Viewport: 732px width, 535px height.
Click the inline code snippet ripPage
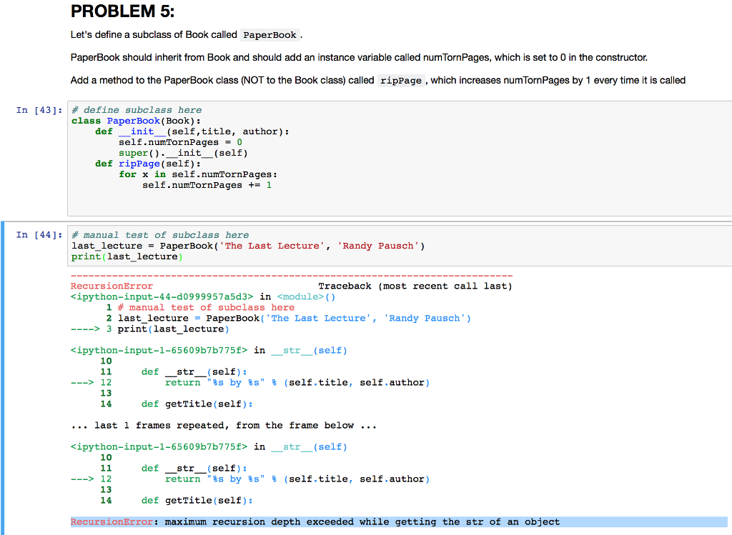point(401,80)
